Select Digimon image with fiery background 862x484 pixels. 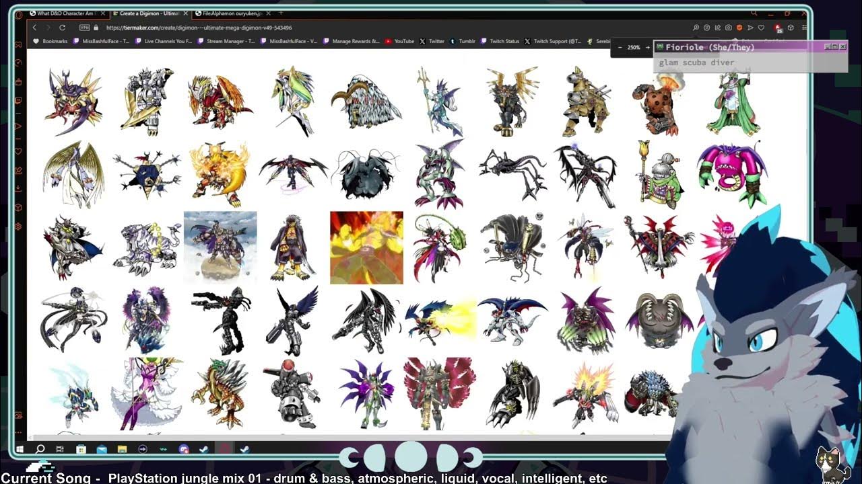click(366, 247)
